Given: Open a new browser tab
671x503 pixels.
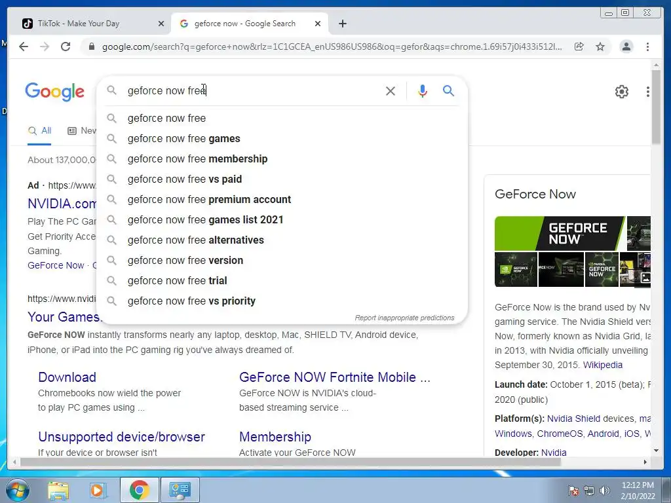Looking at the screenshot, I should [342, 24].
